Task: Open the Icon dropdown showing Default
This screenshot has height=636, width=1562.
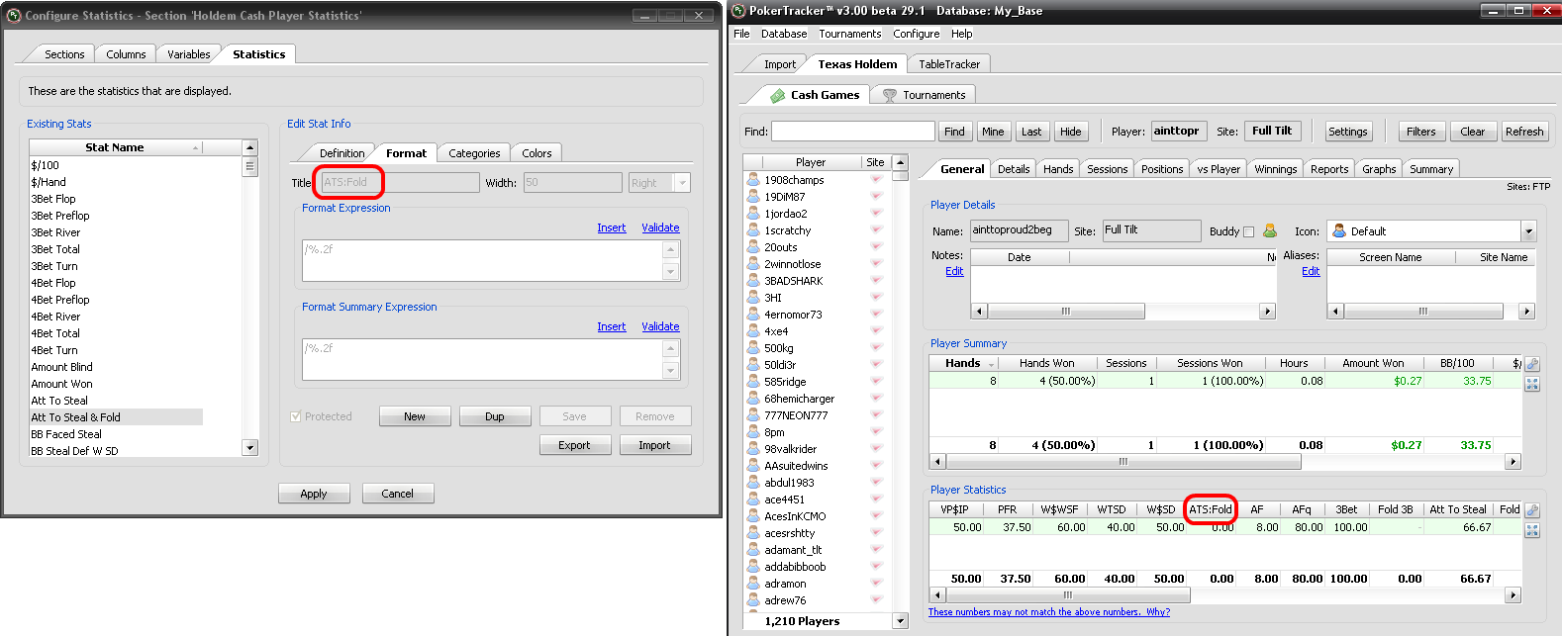Action: pyautogui.click(x=1528, y=231)
